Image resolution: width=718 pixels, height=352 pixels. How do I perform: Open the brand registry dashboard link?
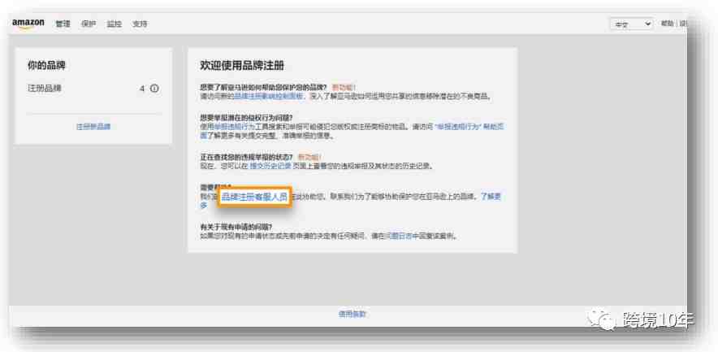[269, 96]
